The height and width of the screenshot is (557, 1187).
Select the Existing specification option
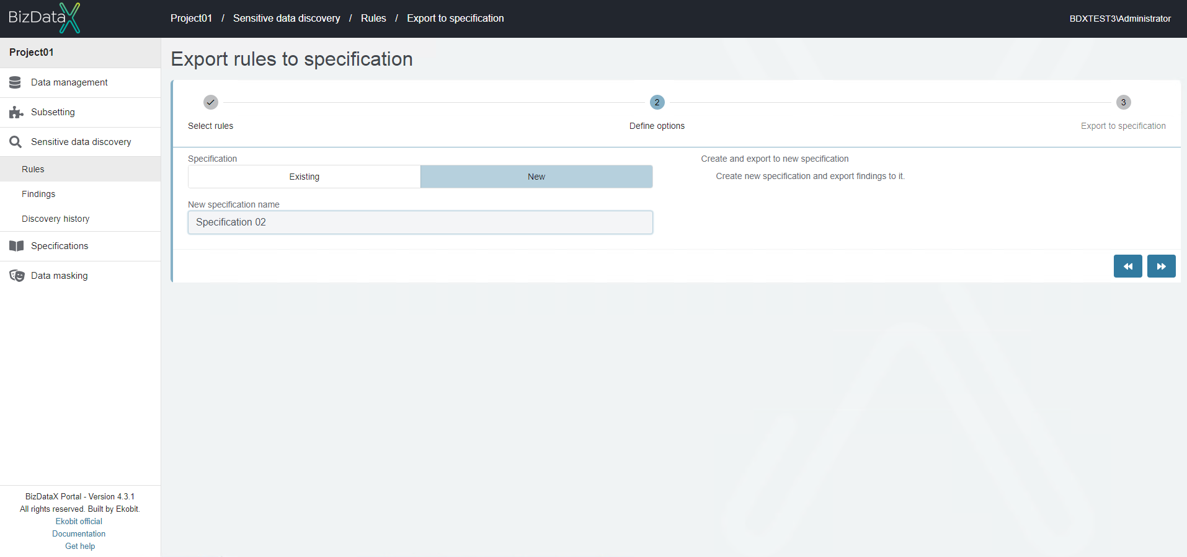pyautogui.click(x=305, y=177)
